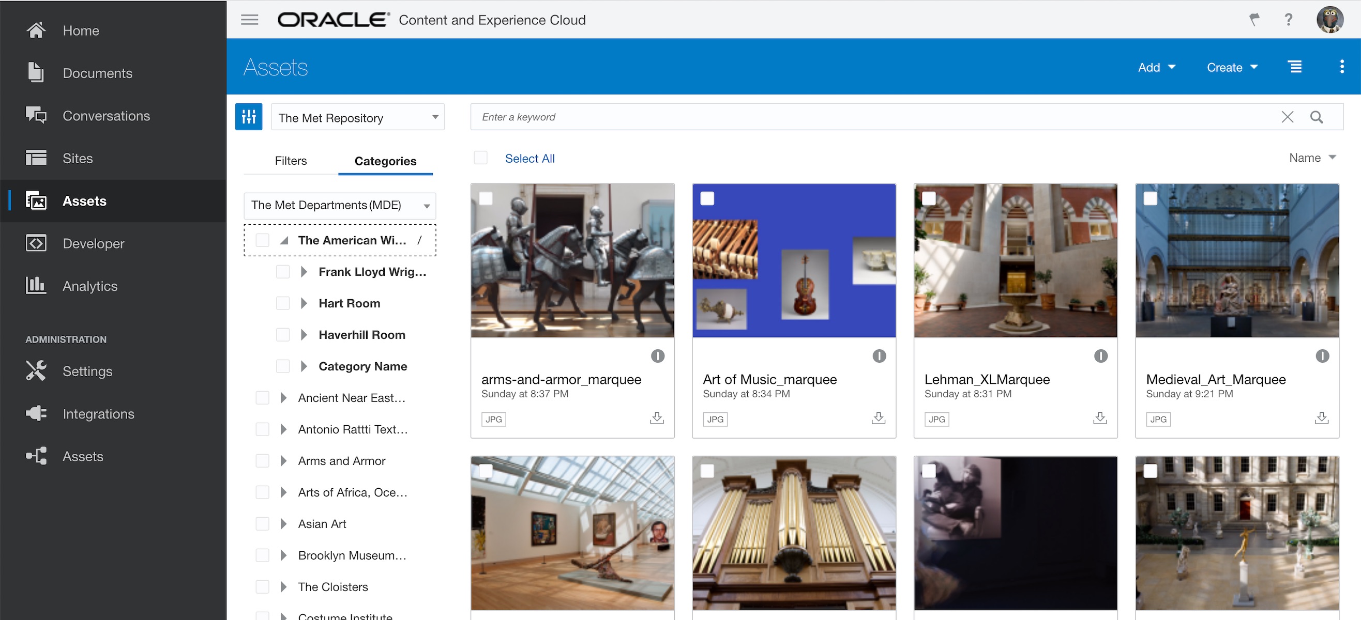Toggle the hamburger menu icon
Image resolution: width=1361 pixels, height=620 pixels.
(249, 20)
